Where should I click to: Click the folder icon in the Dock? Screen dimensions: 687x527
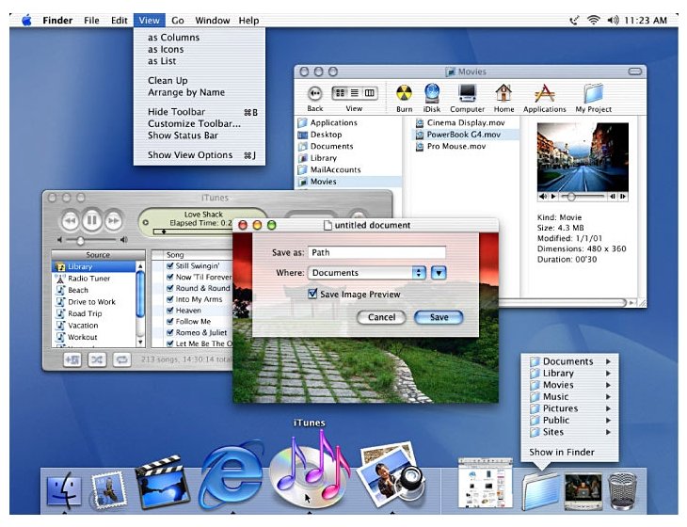coord(541,491)
